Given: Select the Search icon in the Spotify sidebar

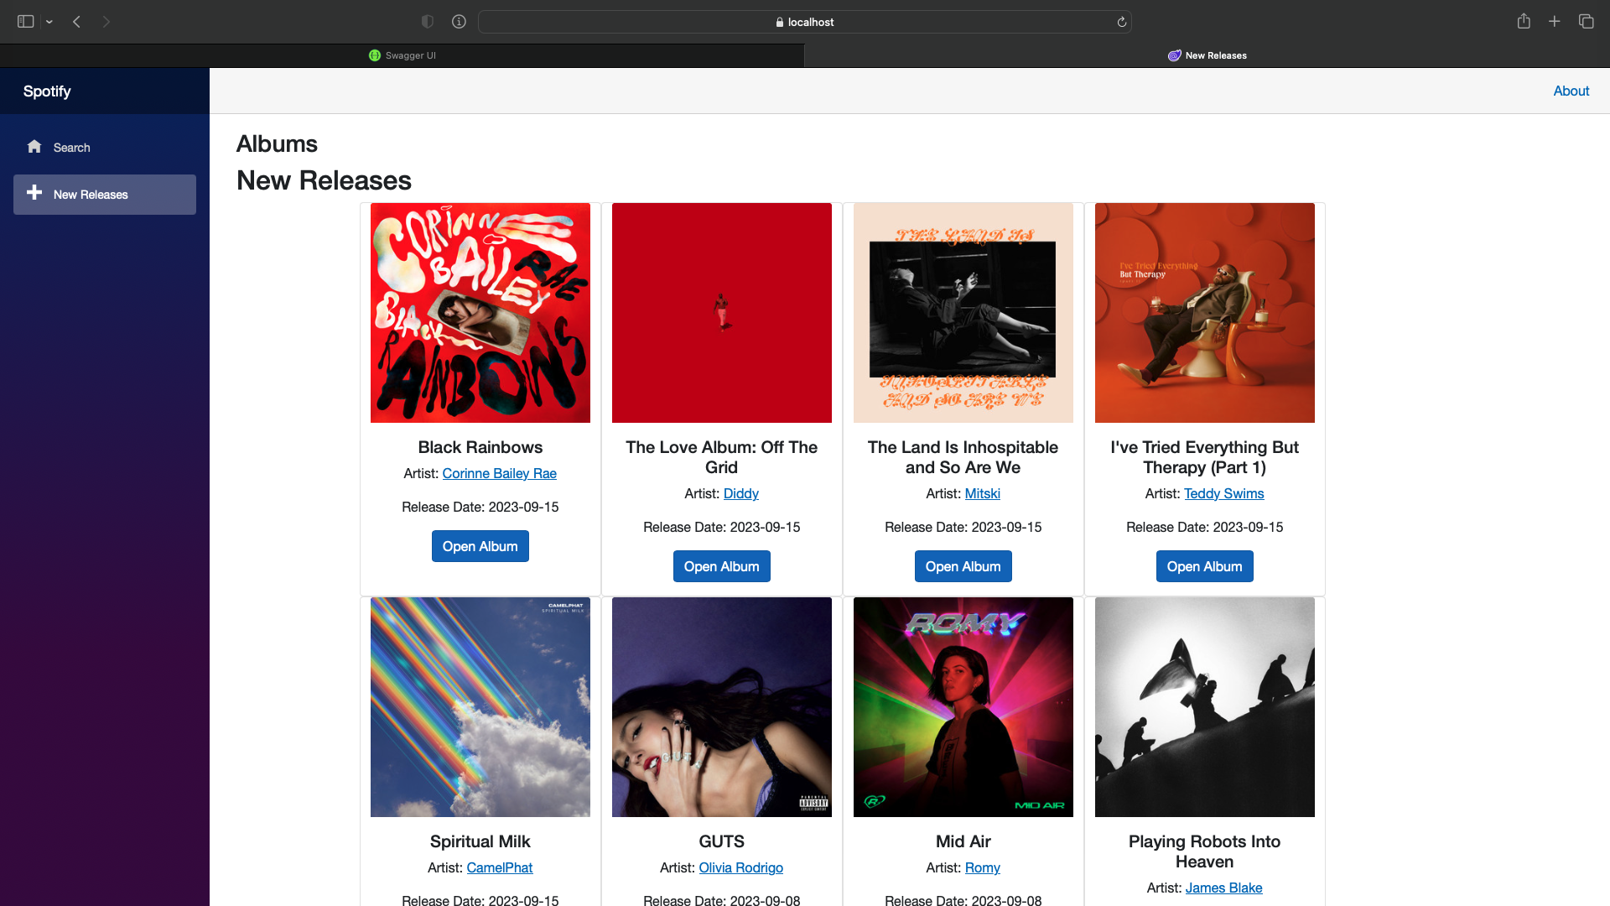Looking at the screenshot, I should (x=34, y=147).
